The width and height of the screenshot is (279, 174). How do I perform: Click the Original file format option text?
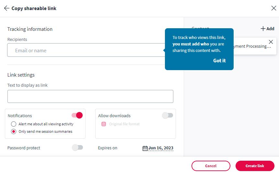[124, 124]
